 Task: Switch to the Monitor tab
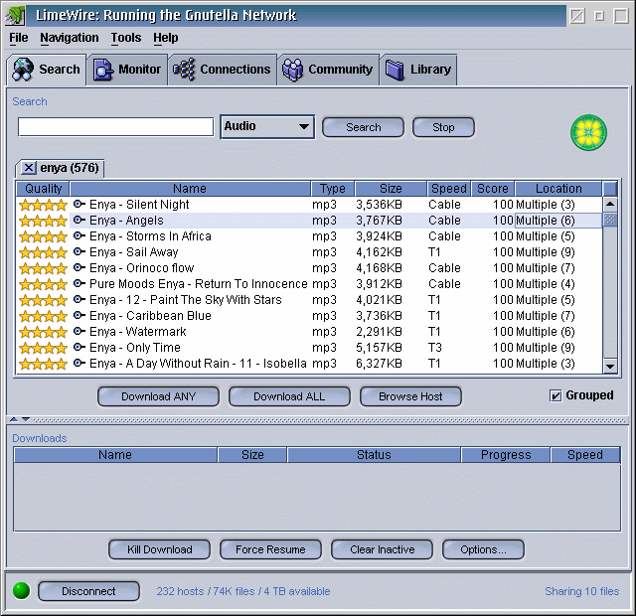click(127, 70)
